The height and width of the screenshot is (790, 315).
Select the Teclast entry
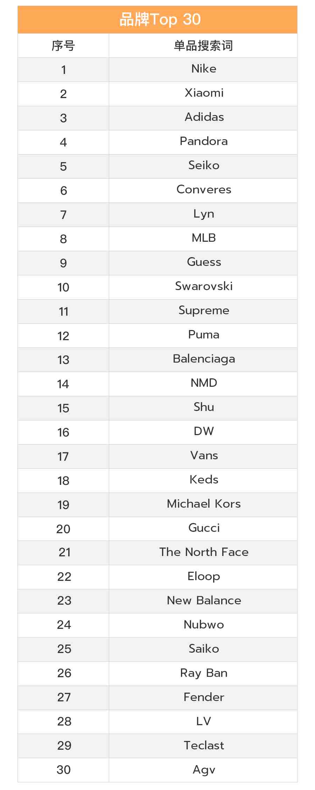click(204, 746)
